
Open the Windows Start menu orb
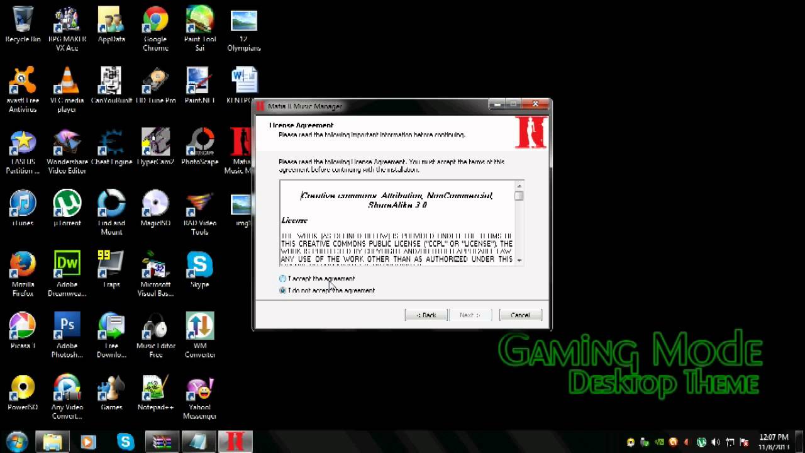coord(17,442)
